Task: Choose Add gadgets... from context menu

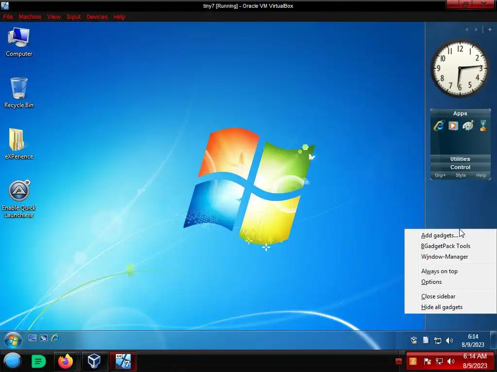Action: pos(450,235)
